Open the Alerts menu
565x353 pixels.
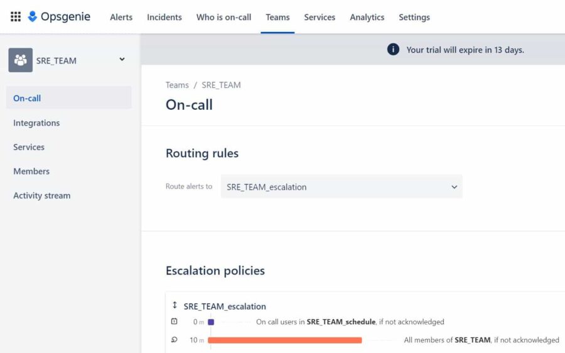tap(121, 17)
